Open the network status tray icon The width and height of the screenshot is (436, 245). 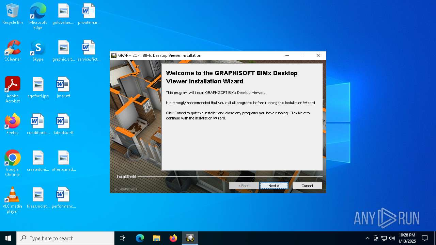(384, 238)
